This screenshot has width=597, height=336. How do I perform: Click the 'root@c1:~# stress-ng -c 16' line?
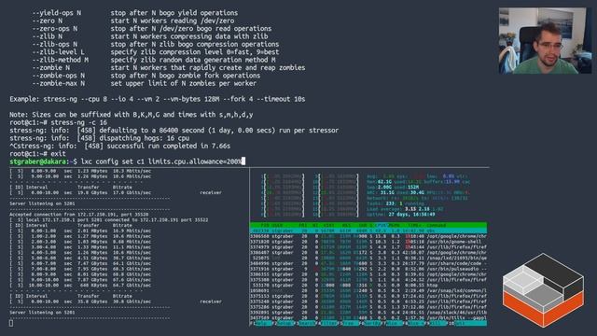(x=58, y=122)
